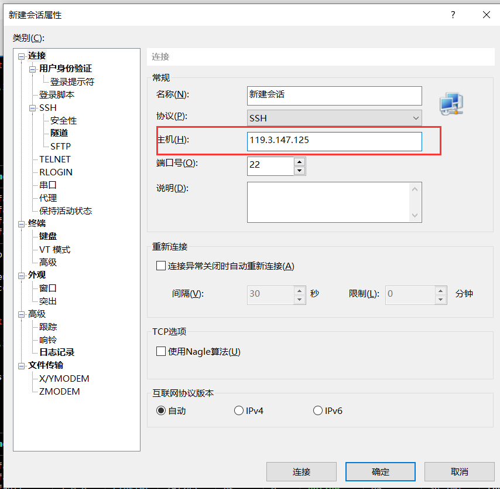Collapse the 连接 tree node
This screenshot has height=489, width=500.
[21, 56]
